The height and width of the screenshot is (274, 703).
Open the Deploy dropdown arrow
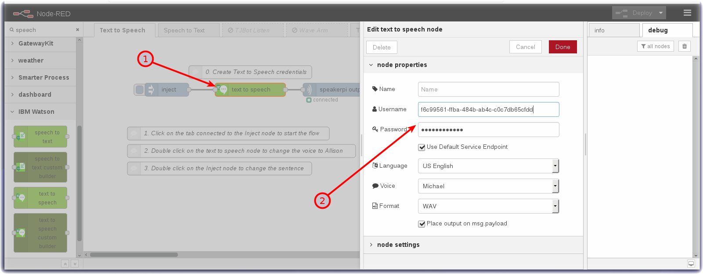661,13
